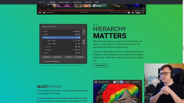Open the Download nav link

(41, 2)
